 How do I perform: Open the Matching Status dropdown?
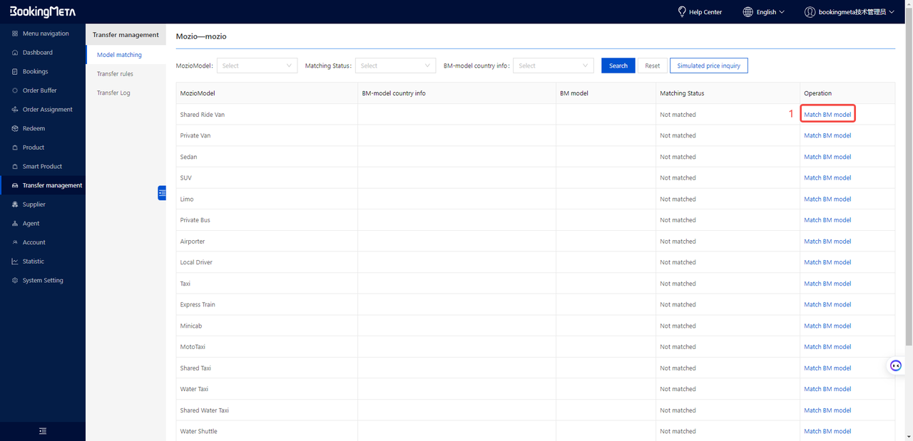point(395,66)
